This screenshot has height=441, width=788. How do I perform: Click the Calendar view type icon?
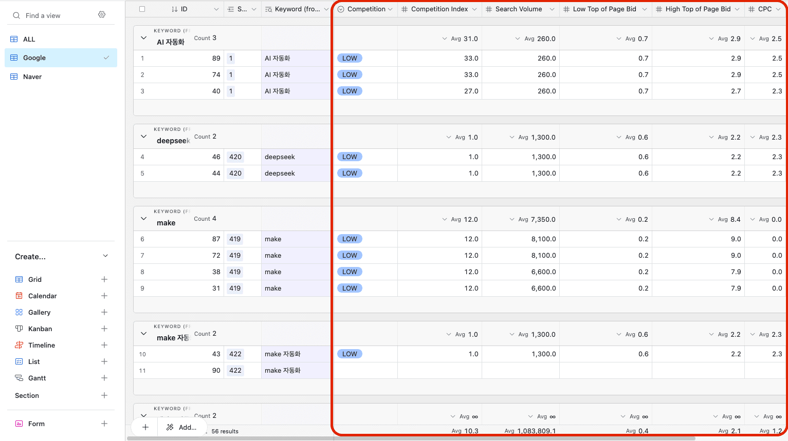pyautogui.click(x=19, y=296)
